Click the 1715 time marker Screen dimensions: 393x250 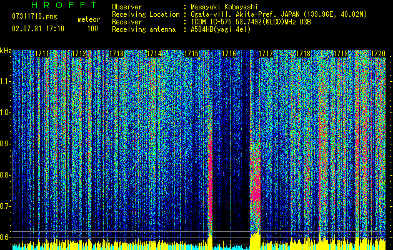pyautogui.click(x=191, y=54)
